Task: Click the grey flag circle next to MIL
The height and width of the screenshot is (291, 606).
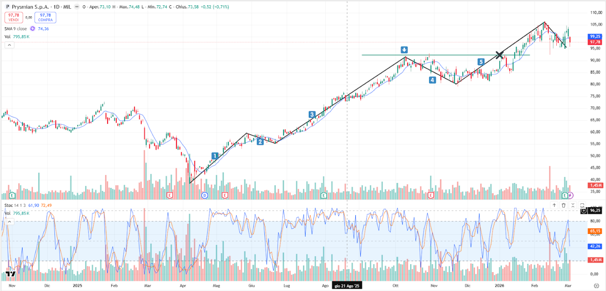Action: pos(77,7)
